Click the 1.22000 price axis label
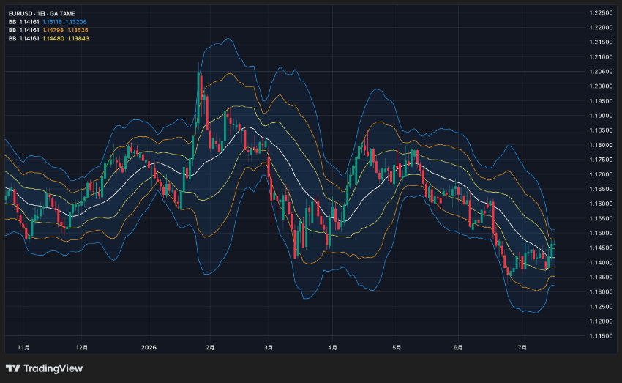The width and height of the screenshot is (622, 383). tap(601, 27)
